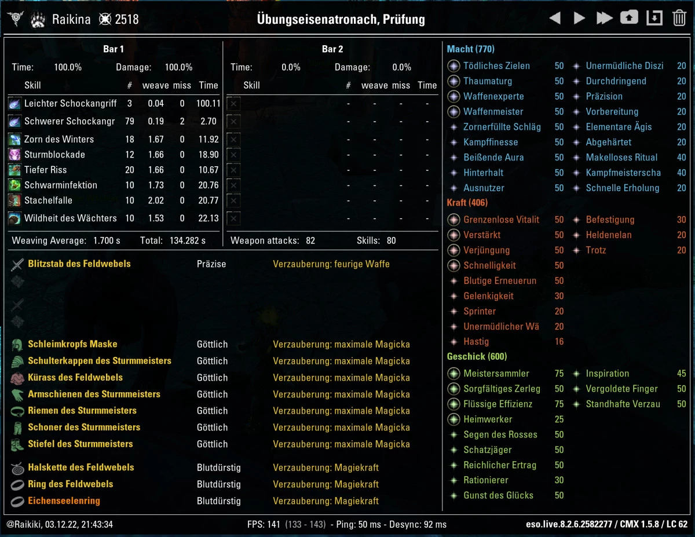Click Eichenseelenring ring icon
This screenshot has height=537, width=695.
click(17, 502)
